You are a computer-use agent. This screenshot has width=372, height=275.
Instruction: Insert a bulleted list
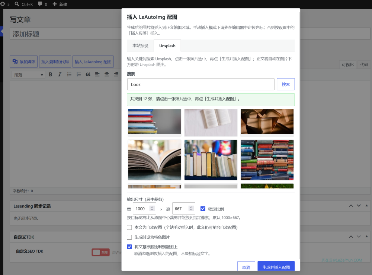tap(69, 75)
